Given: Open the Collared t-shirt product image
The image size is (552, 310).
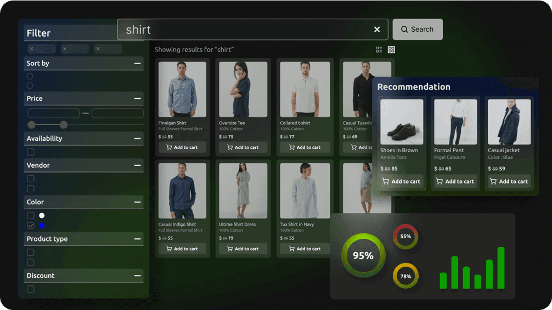Looking at the screenshot, I should [305, 89].
